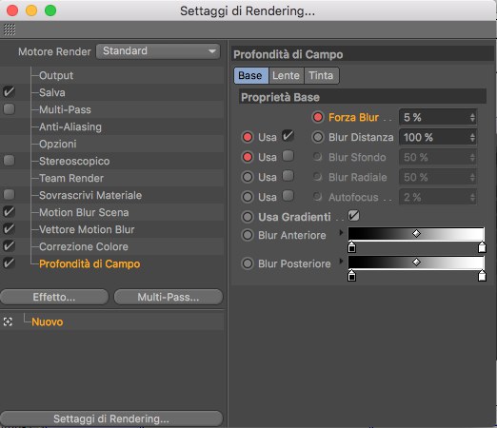
Task: Disable the Salva checkbox
Action: (x=9, y=92)
